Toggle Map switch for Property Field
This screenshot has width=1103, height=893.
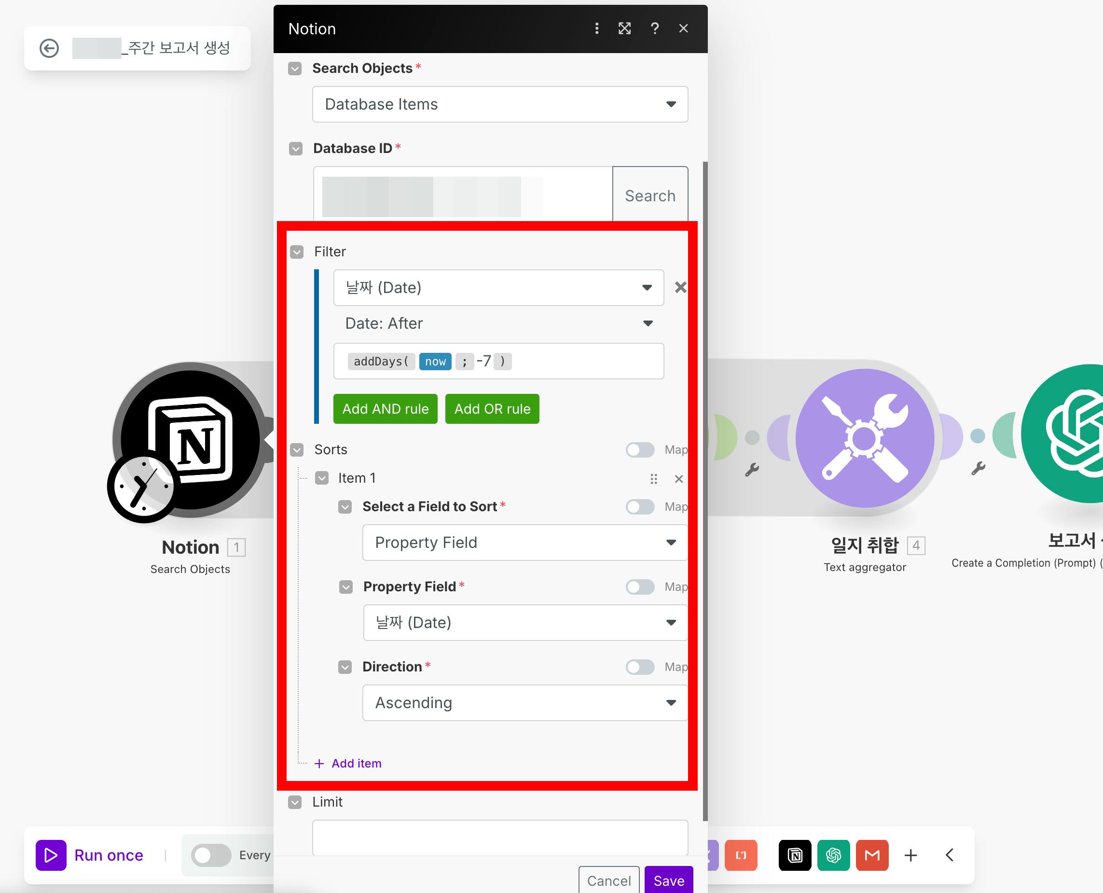pyautogui.click(x=640, y=586)
